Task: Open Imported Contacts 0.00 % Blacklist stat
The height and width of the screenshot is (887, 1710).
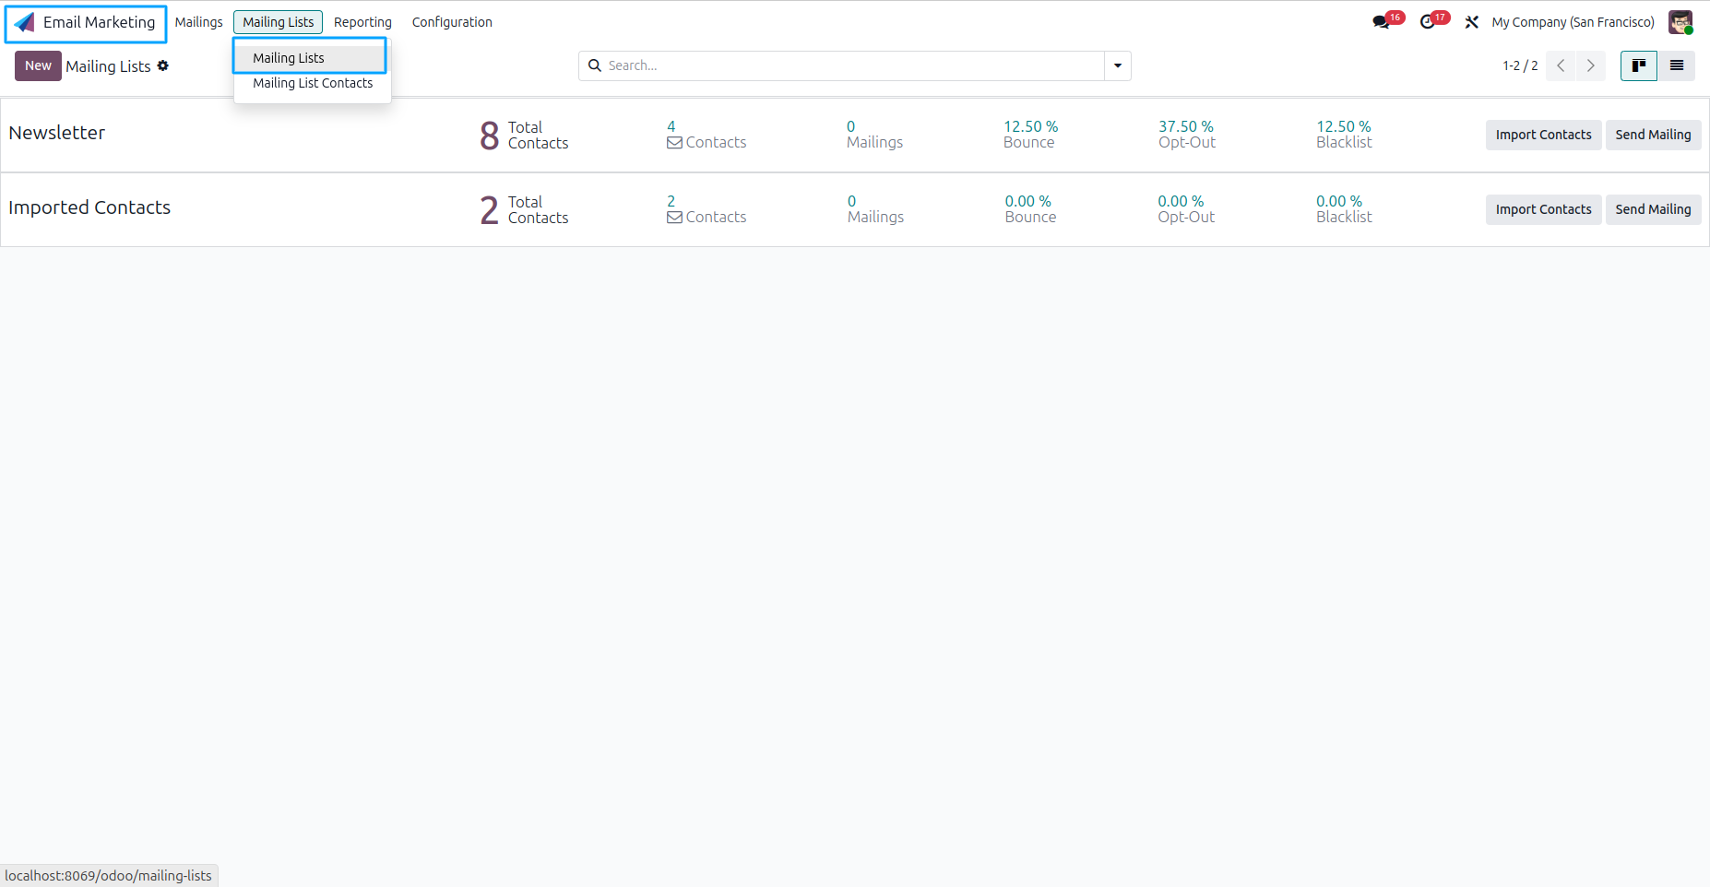Action: [1344, 209]
